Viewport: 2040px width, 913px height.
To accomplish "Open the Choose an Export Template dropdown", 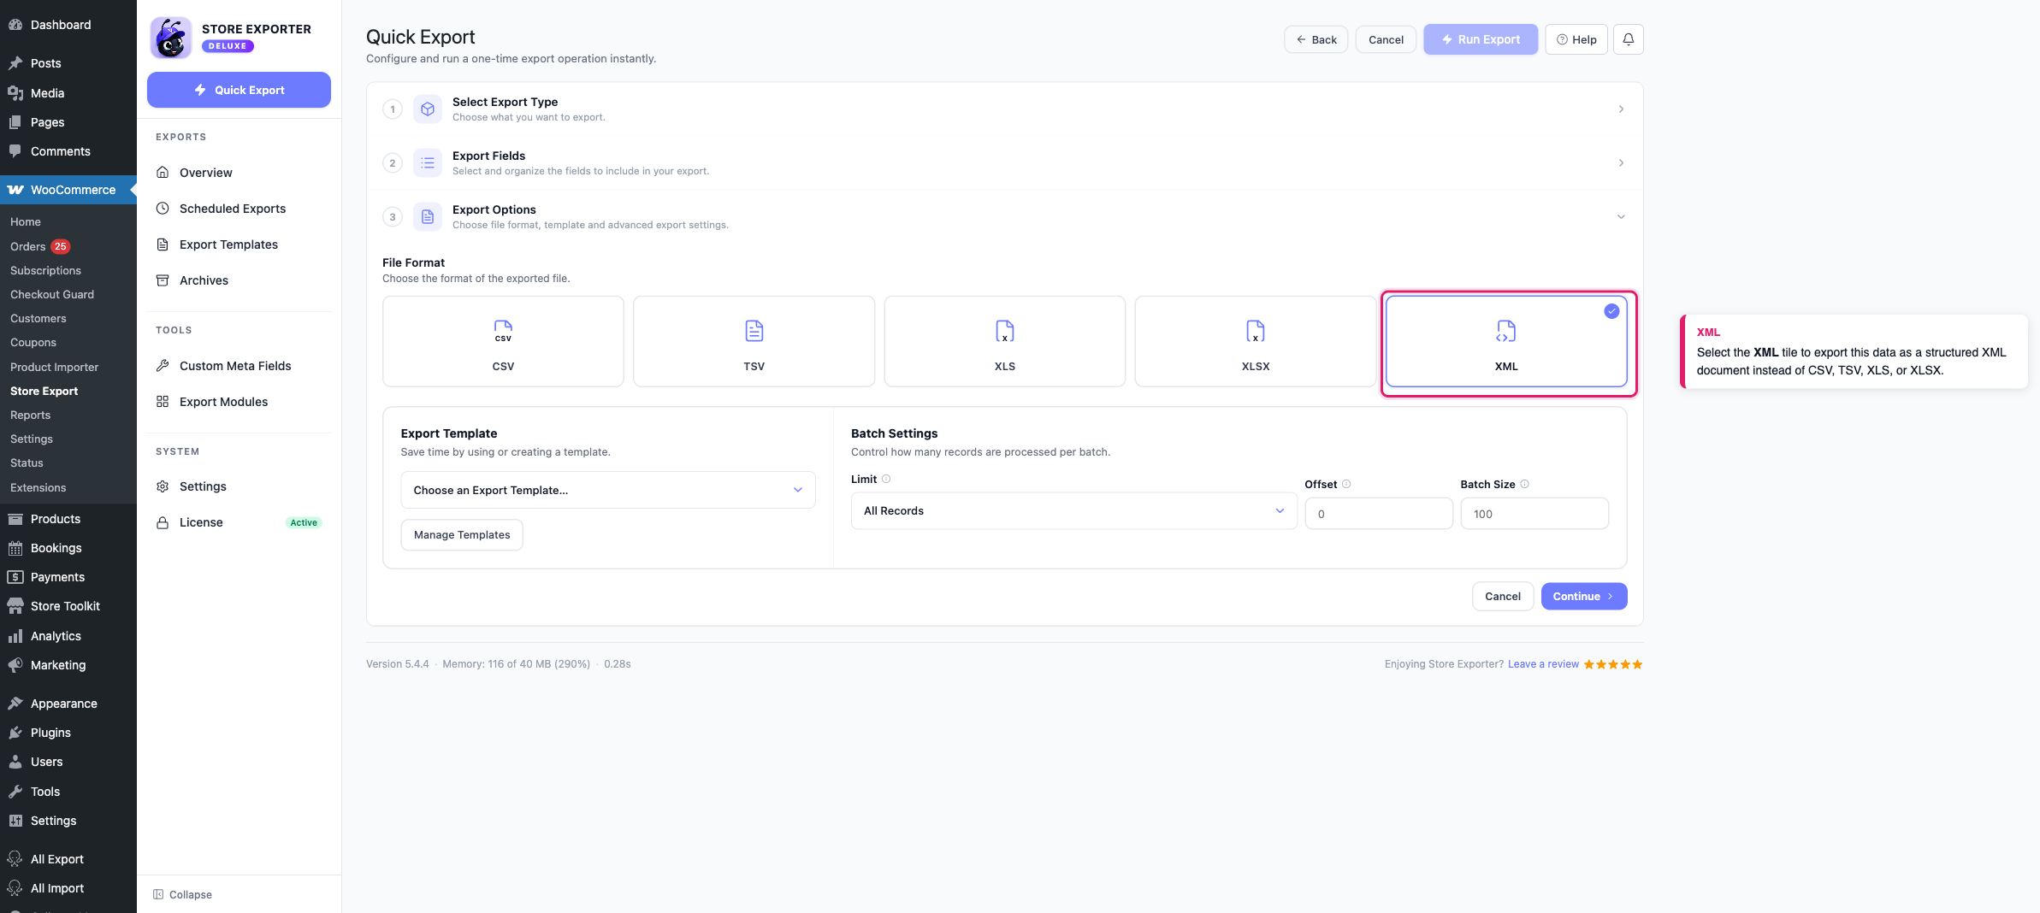I will 608,490.
